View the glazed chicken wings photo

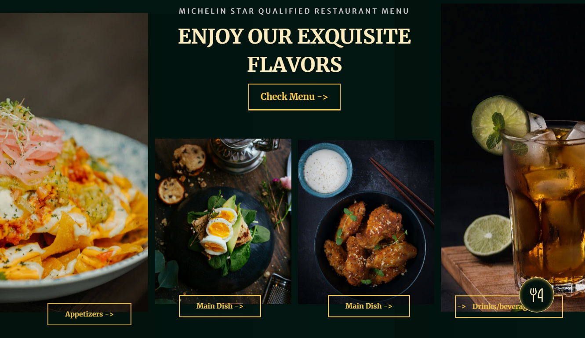coord(366,222)
